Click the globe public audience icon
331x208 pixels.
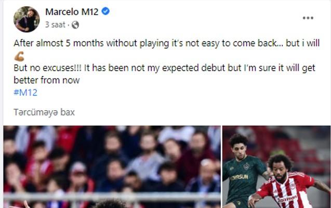pyautogui.click(x=75, y=24)
